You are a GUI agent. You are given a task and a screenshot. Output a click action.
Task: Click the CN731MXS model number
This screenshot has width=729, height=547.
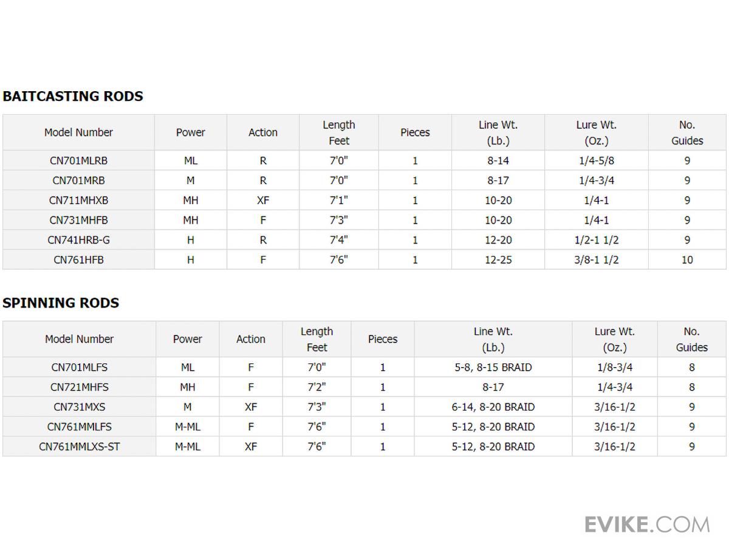pyautogui.click(x=79, y=407)
